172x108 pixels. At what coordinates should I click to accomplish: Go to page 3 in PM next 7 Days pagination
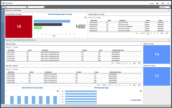pyautogui.click(x=130, y=63)
